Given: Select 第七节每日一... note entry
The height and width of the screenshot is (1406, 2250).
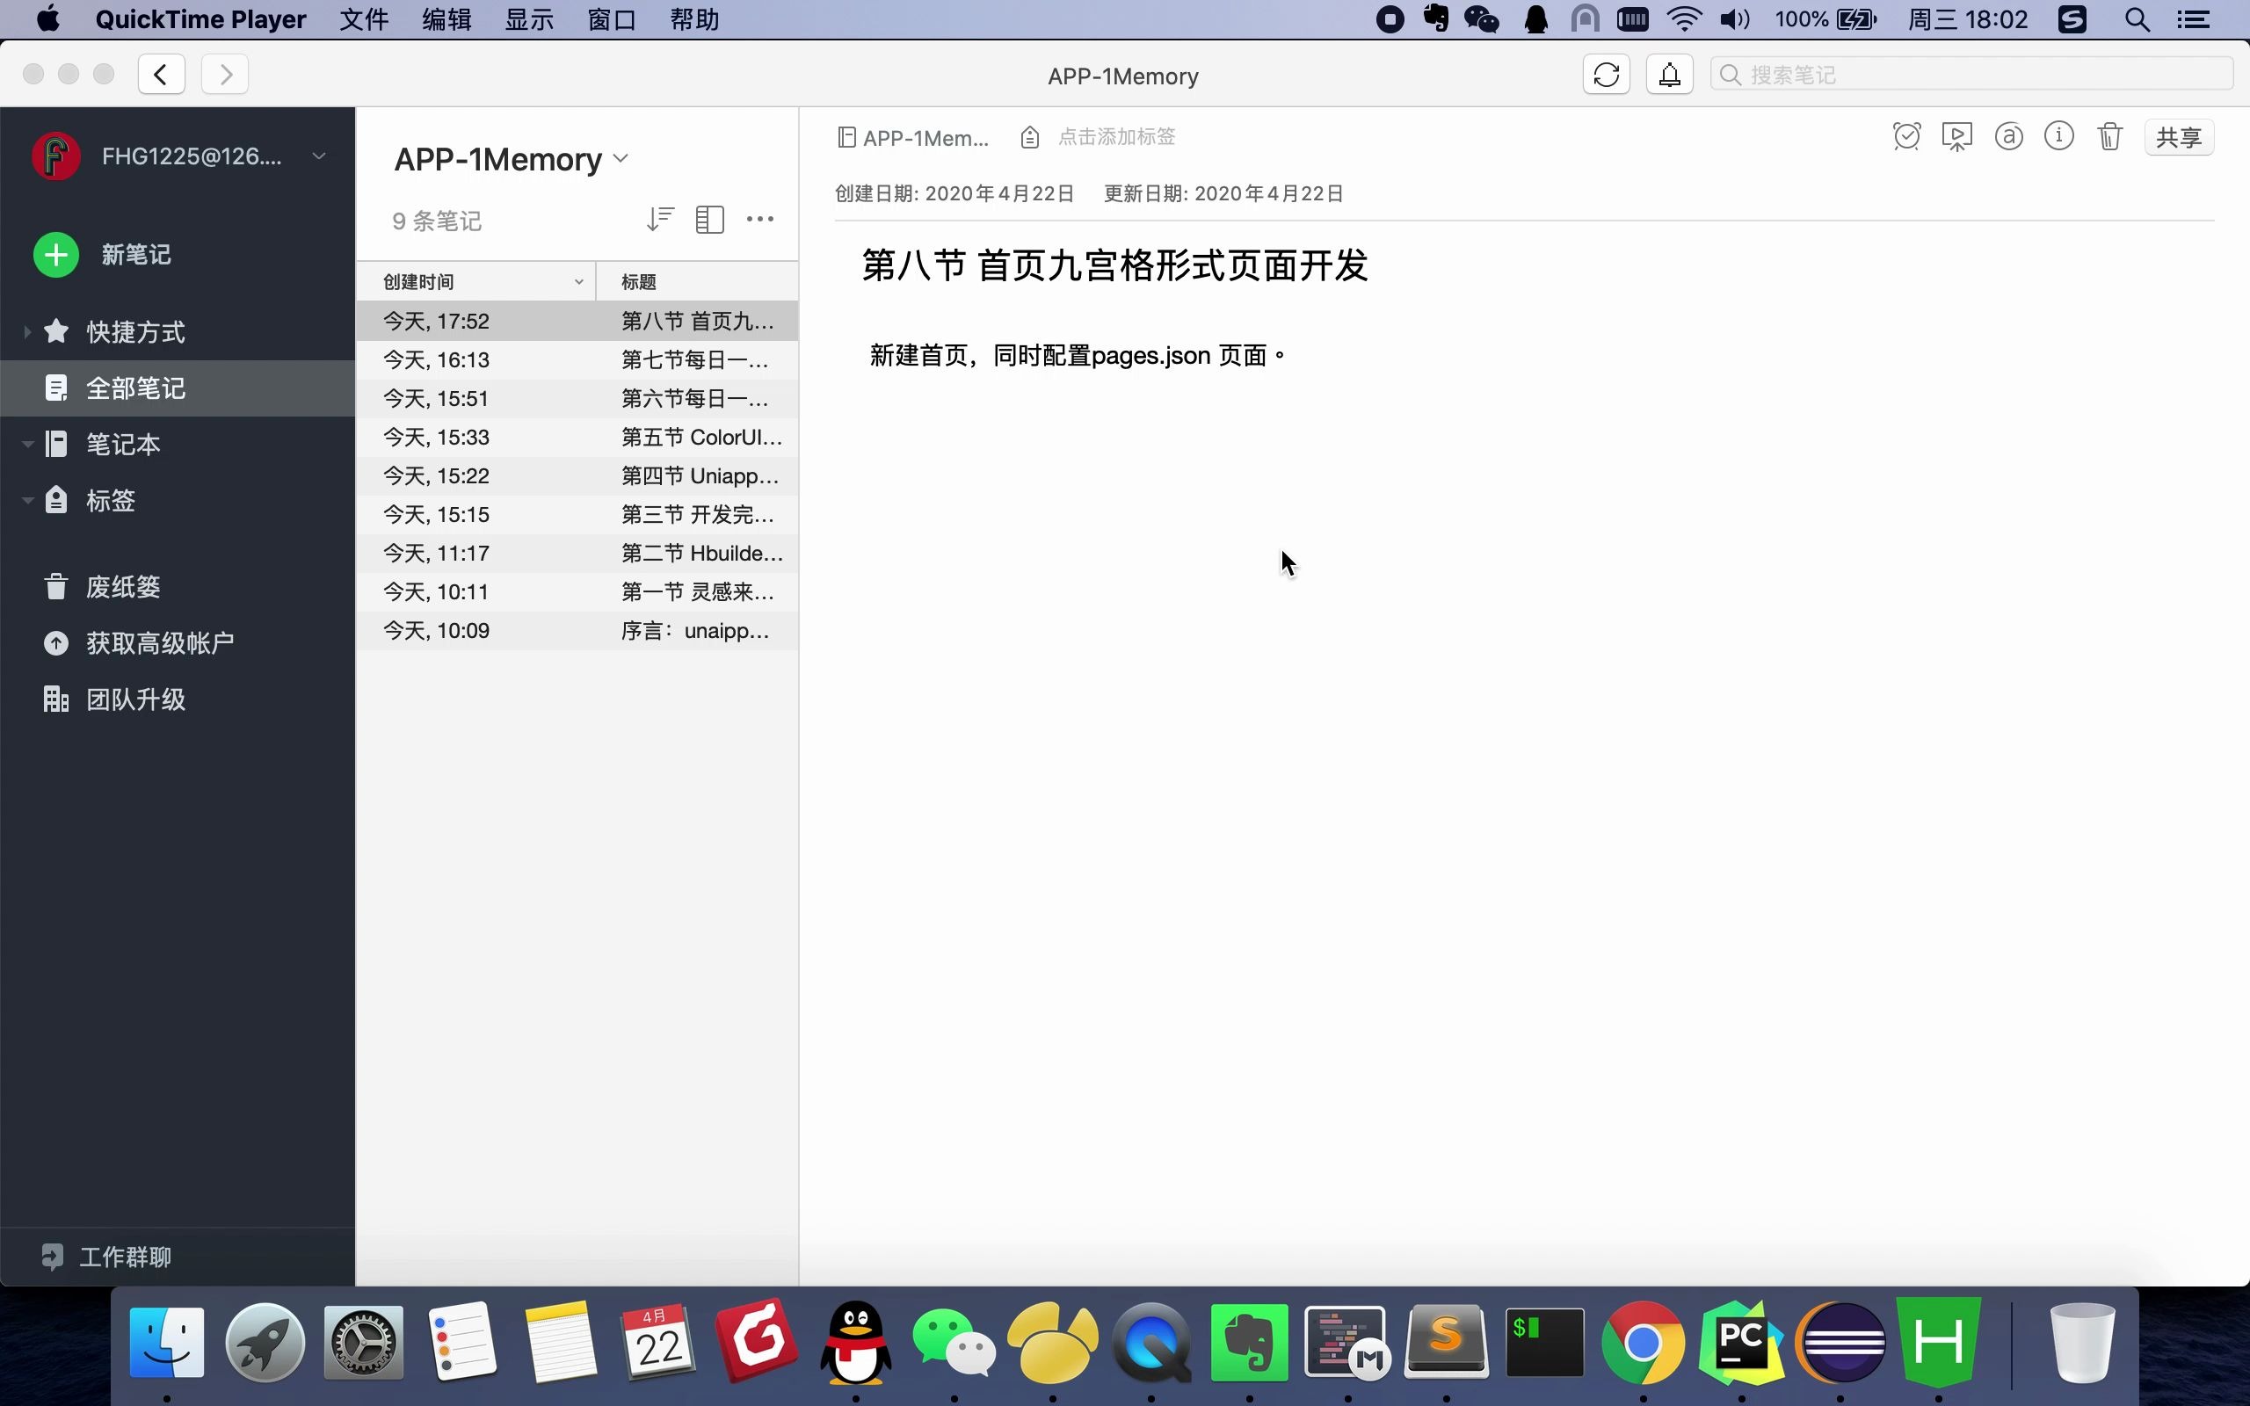Looking at the screenshot, I should point(577,358).
